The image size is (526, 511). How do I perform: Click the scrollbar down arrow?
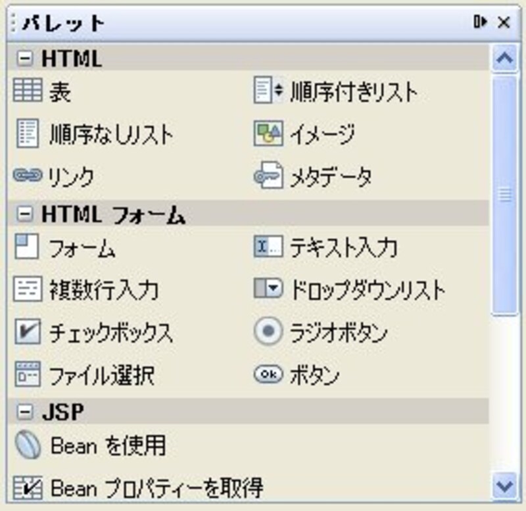pyautogui.click(x=505, y=487)
